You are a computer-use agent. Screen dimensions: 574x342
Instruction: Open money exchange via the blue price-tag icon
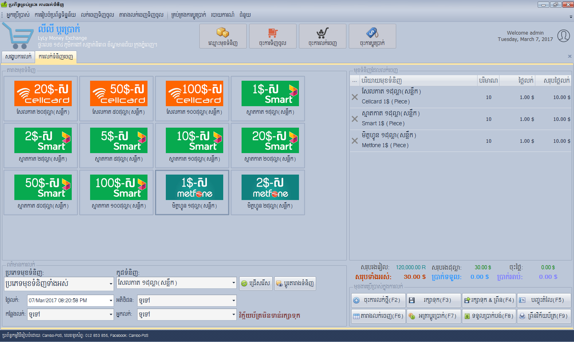click(372, 36)
